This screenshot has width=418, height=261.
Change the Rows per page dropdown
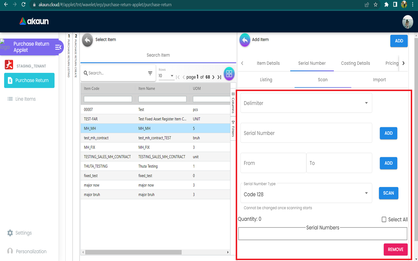point(166,76)
